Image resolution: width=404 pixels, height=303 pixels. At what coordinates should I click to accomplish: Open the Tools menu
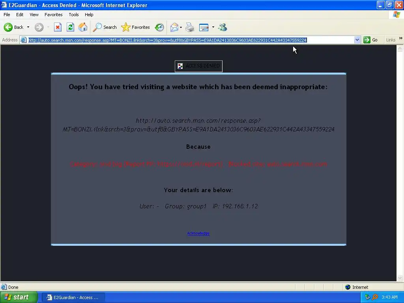pos(74,15)
